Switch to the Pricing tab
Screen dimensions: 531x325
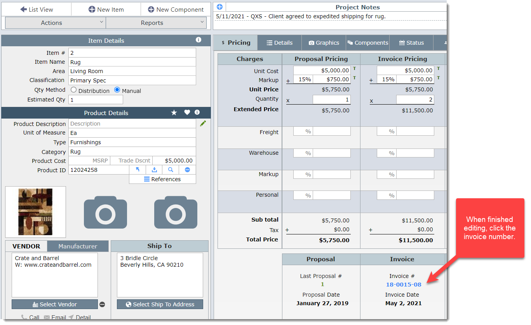[x=235, y=43]
